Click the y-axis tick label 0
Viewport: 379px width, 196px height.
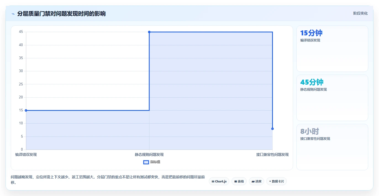(22, 150)
